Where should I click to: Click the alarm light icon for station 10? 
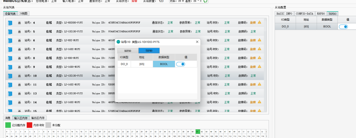(19, 76)
